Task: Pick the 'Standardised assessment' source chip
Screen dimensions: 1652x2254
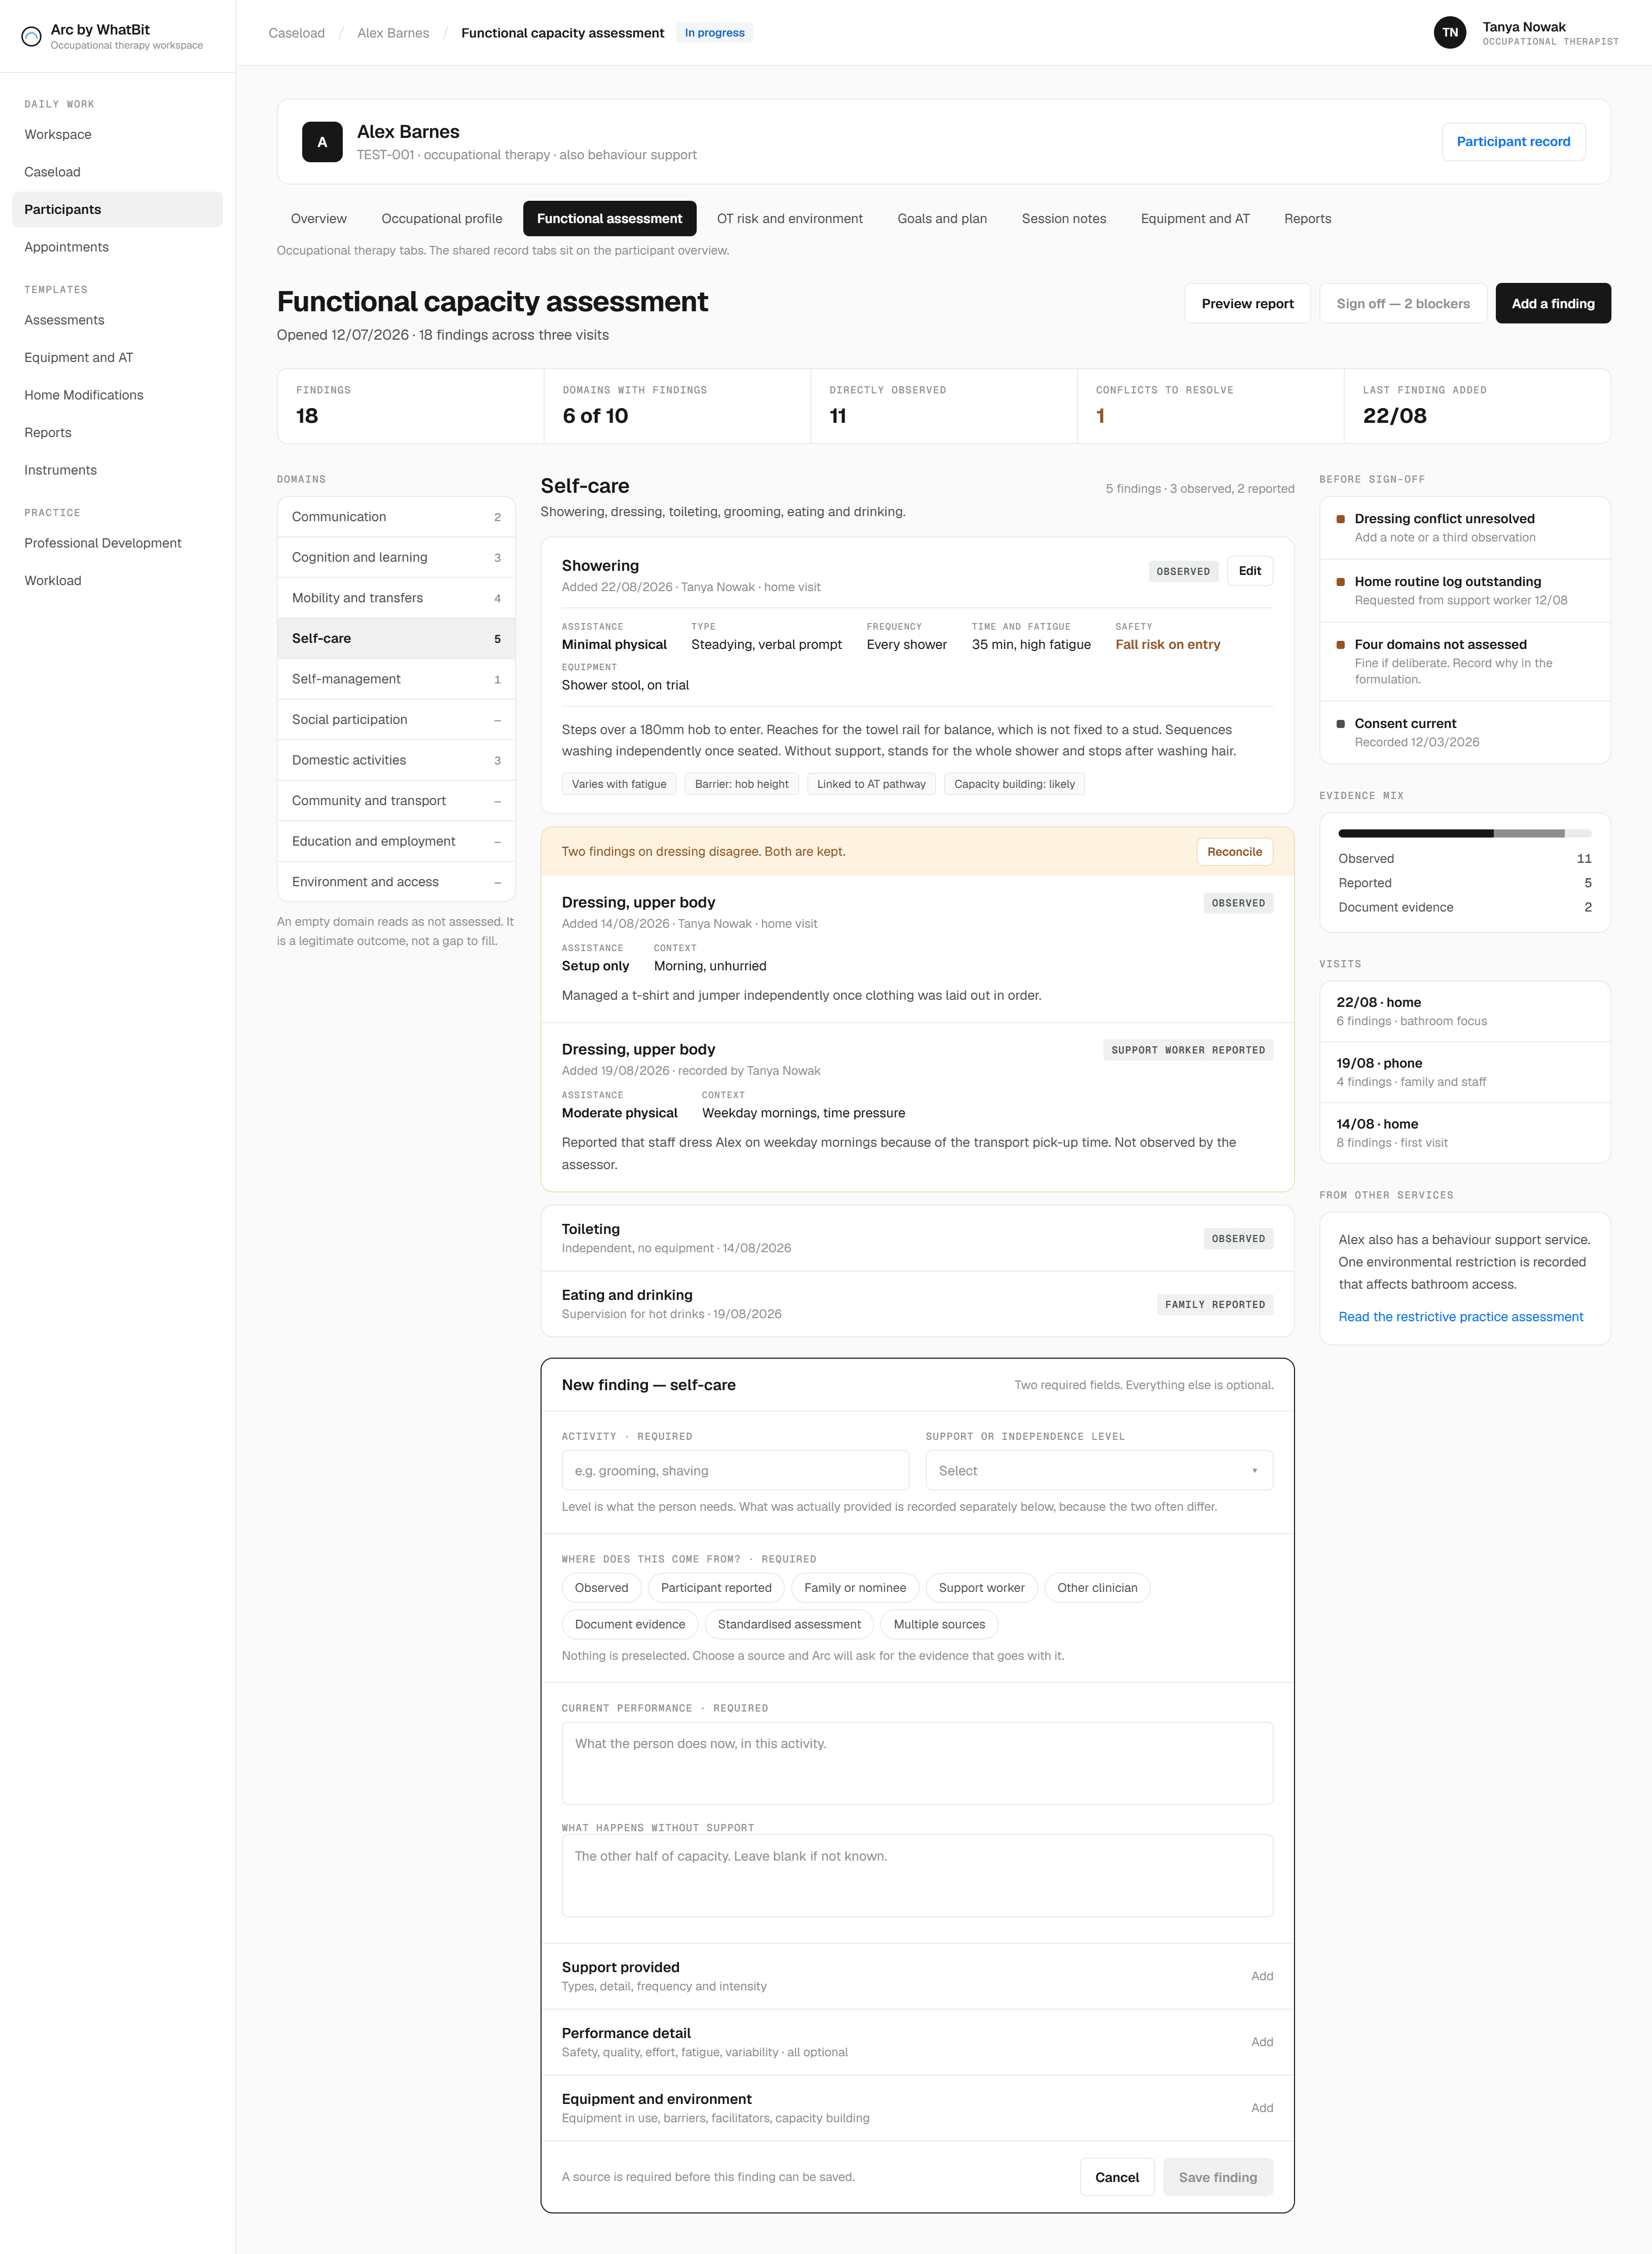Action: click(x=789, y=1624)
